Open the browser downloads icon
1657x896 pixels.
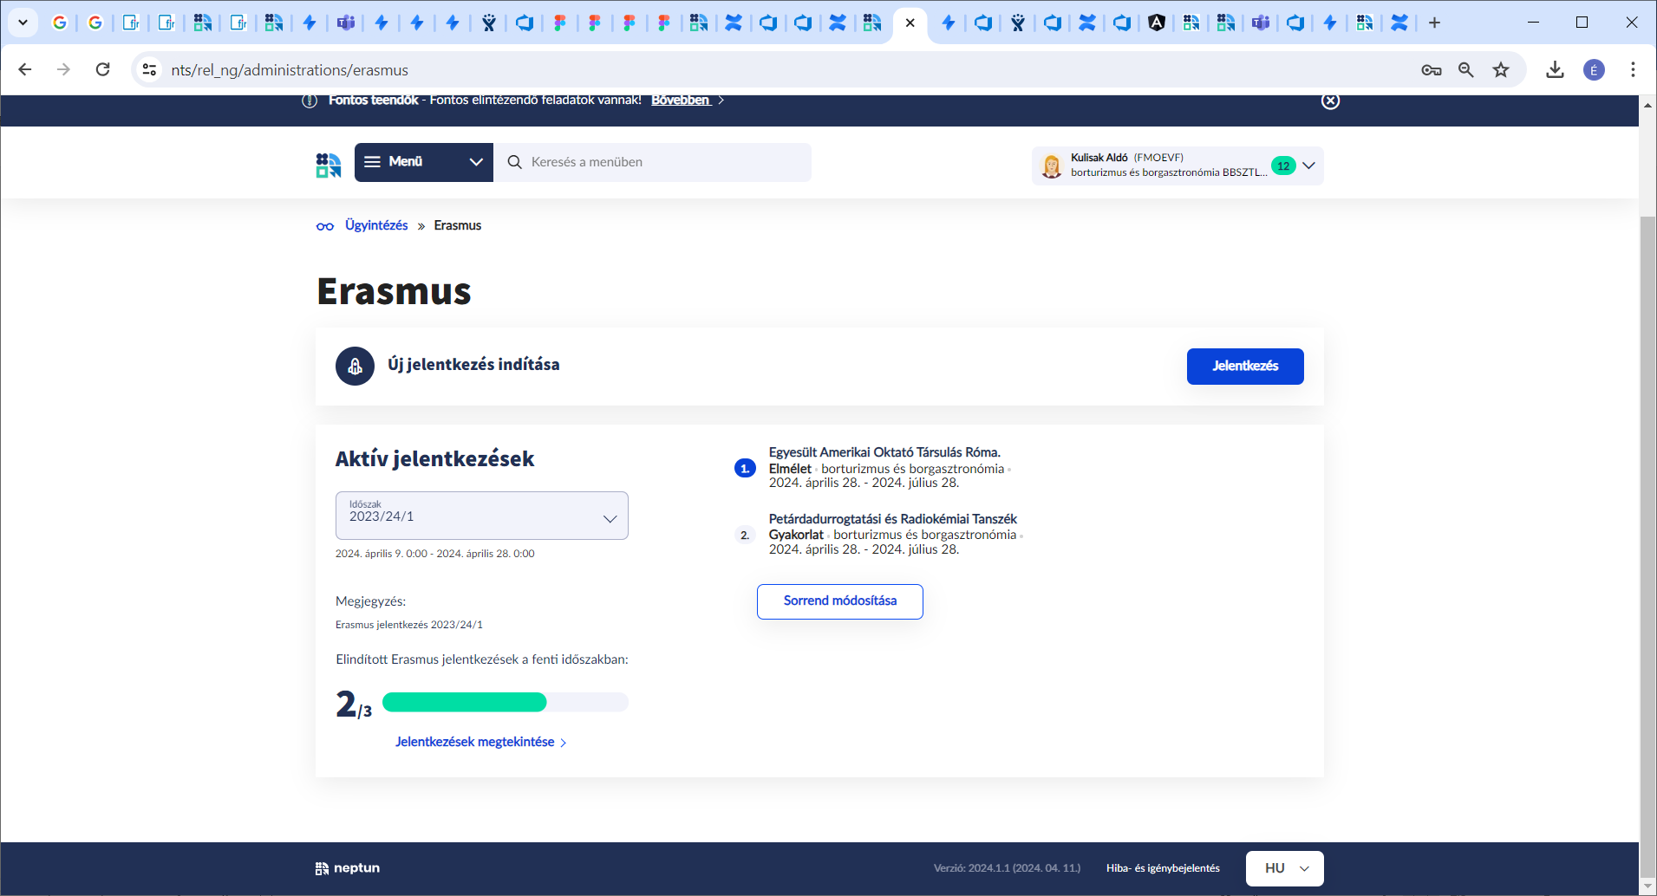1555,70
